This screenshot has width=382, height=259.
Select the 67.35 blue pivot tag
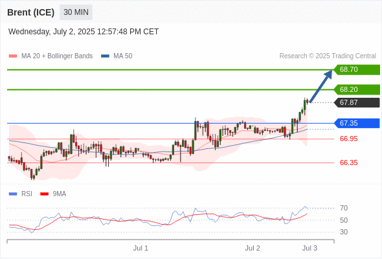[357, 123]
